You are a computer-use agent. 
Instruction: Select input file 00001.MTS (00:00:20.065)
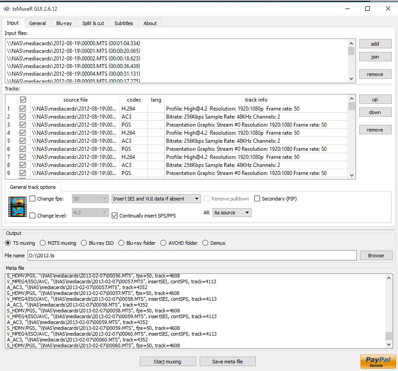tap(176, 51)
